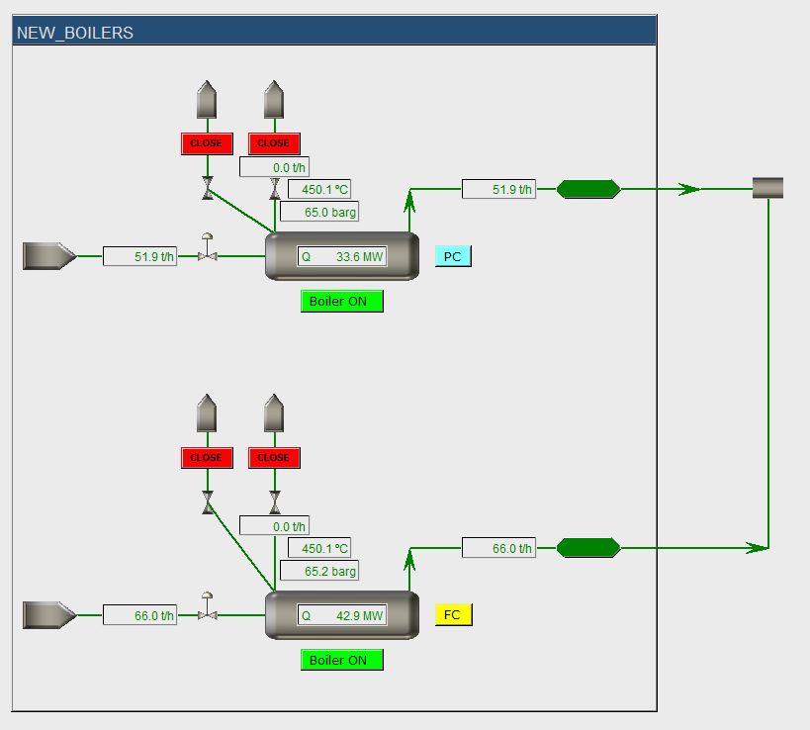Click the 51.9 t/h feedwater flow field
Screen dimensions: 810x730
pos(140,257)
